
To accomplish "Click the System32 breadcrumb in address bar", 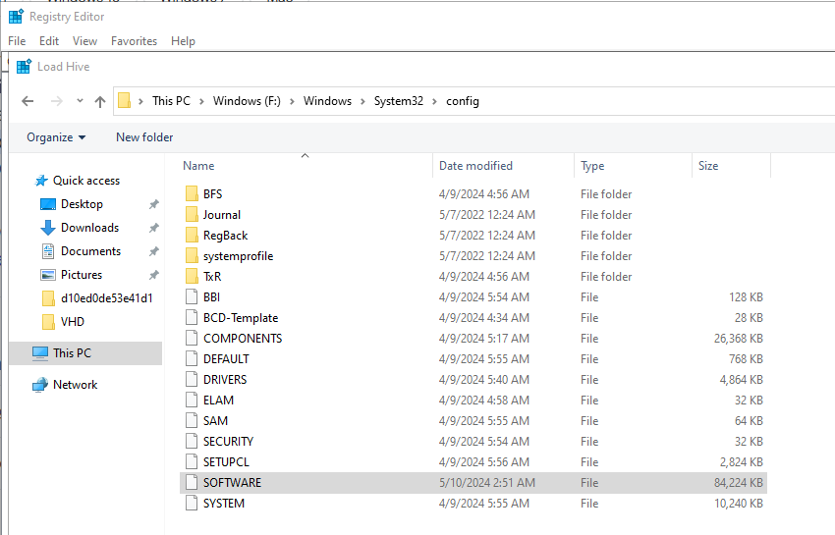I will (398, 101).
